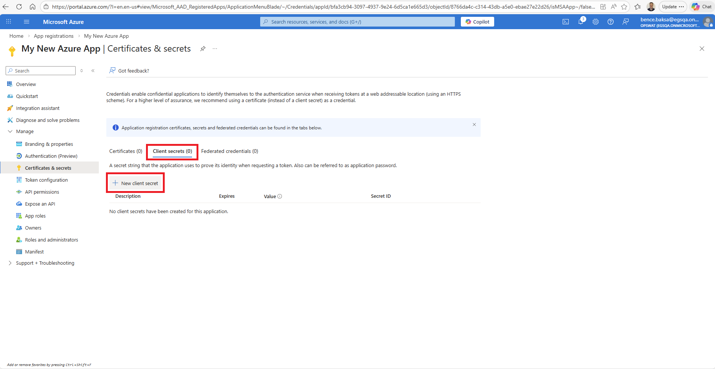The height and width of the screenshot is (369, 715).
Task: Collapse the Manage section
Action: [x=10, y=132]
